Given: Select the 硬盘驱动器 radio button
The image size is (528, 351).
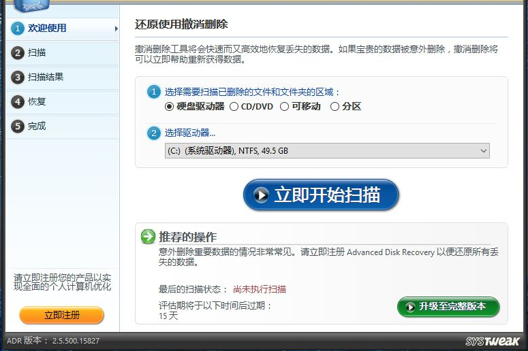Looking at the screenshot, I should pyautogui.click(x=169, y=107).
